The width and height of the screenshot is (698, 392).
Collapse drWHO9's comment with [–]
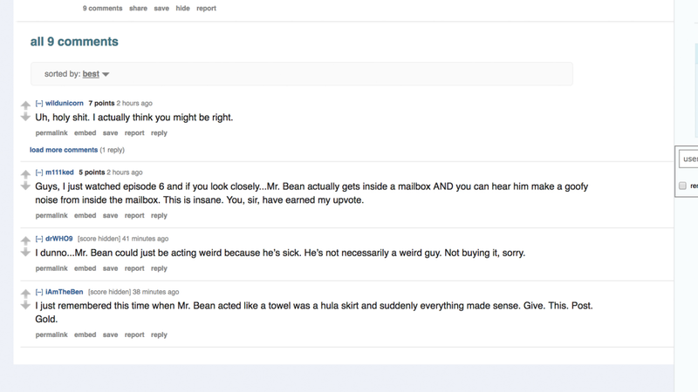39,239
